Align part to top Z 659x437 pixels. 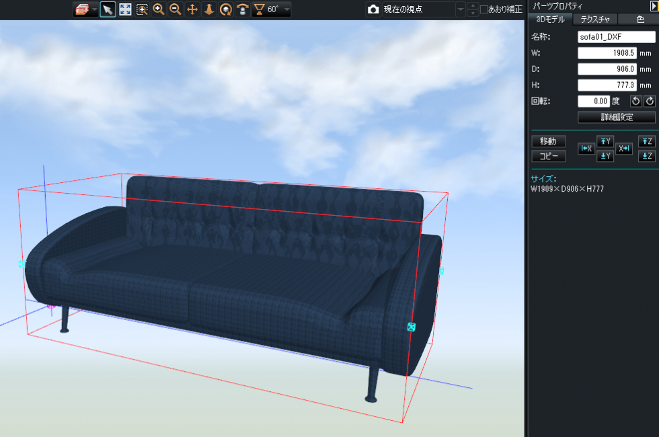[x=646, y=141]
